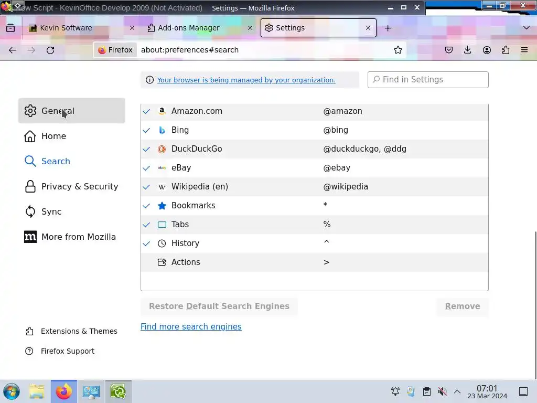The width and height of the screenshot is (537, 403).
Task: Show hidden system tray icons chevron
Action: coord(457,391)
